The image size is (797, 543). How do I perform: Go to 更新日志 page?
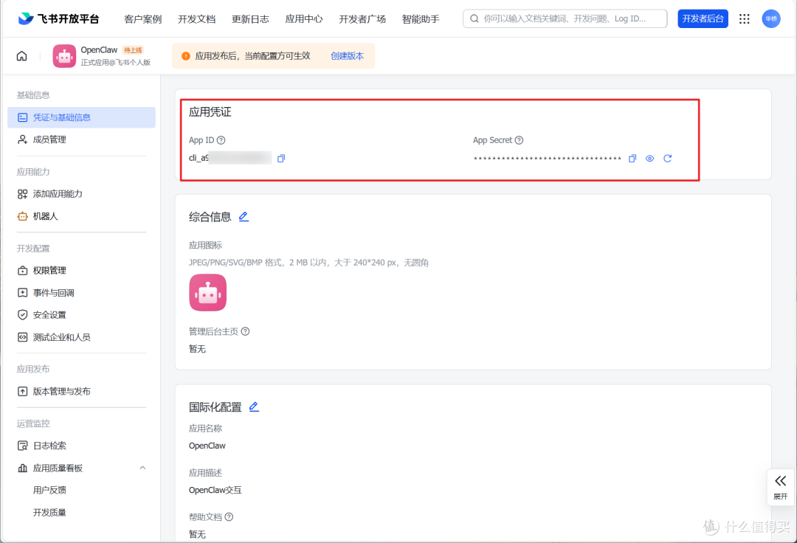click(x=250, y=18)
